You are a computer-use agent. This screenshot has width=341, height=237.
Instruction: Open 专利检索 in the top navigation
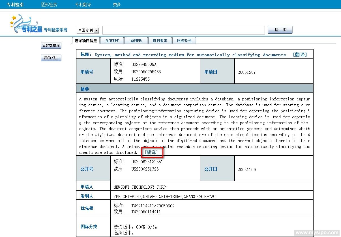[15, 5]
